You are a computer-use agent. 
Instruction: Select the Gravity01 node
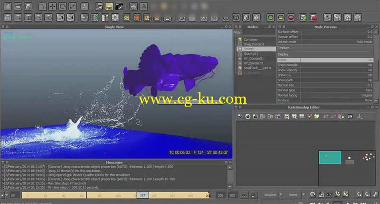coord(251,53)
